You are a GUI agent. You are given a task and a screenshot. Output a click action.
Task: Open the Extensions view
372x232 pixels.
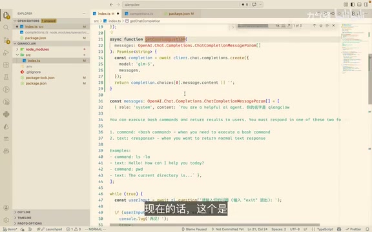[6, 65]
